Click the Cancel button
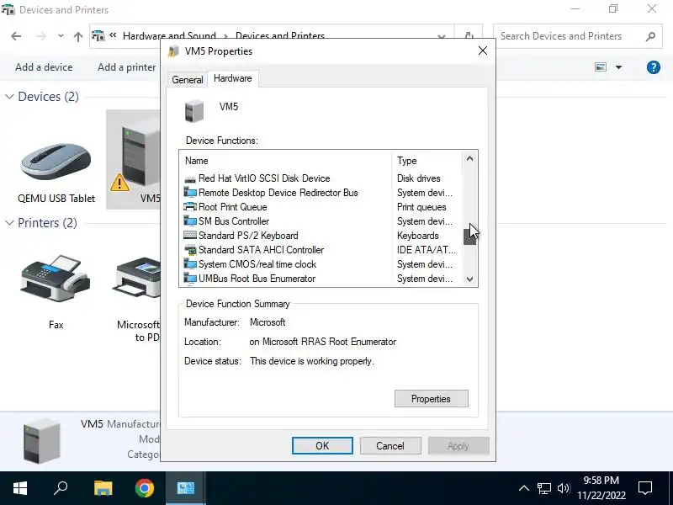673x505 pixels. [390, 446]
